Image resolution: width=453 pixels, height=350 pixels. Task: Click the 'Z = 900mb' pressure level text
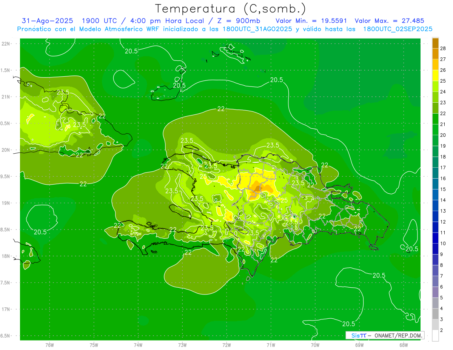click(x=238, y=21)
